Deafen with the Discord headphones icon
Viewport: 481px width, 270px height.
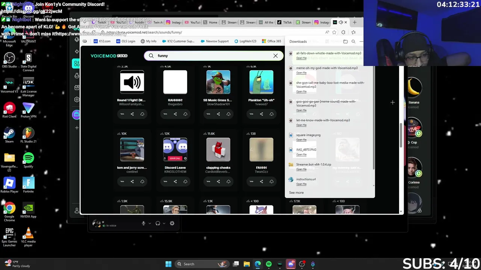point(158,223)
